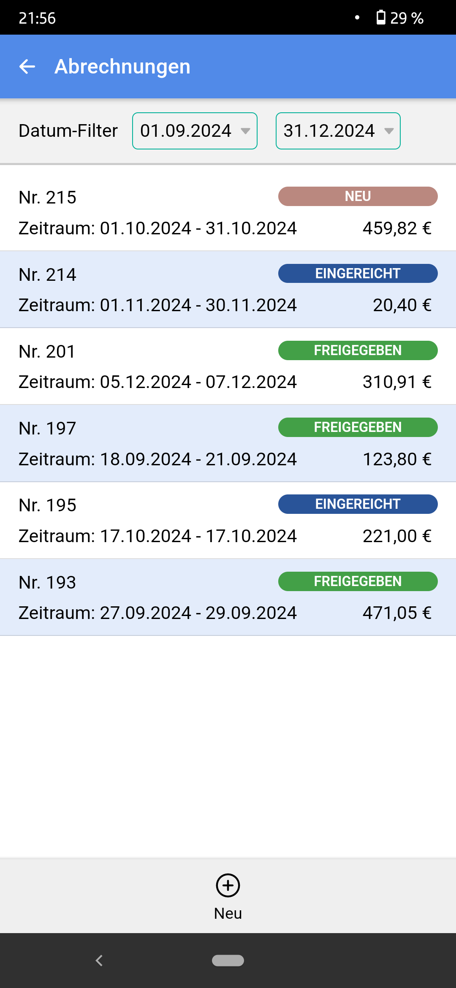The width and height of the screenshot is (456, 988).
Task: Tap the Android home pill
Action: click(x=228, y=961)
